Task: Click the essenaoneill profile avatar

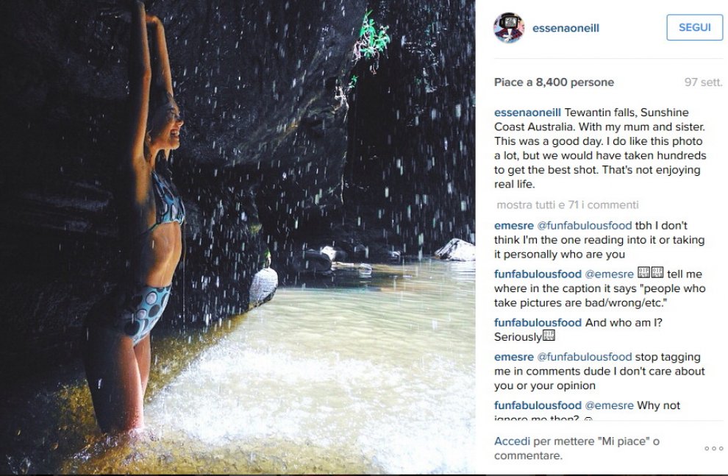Action: (x=509, y=28)
